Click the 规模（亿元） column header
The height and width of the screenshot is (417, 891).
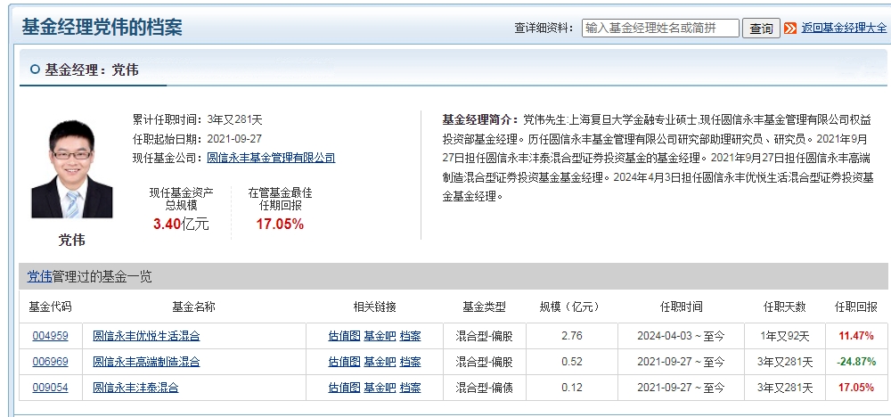[x=570, y=307]
